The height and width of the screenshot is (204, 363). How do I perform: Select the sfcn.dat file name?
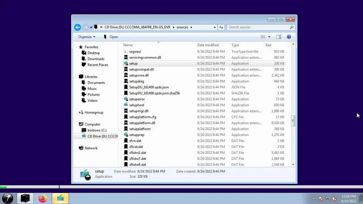(135, 141)
